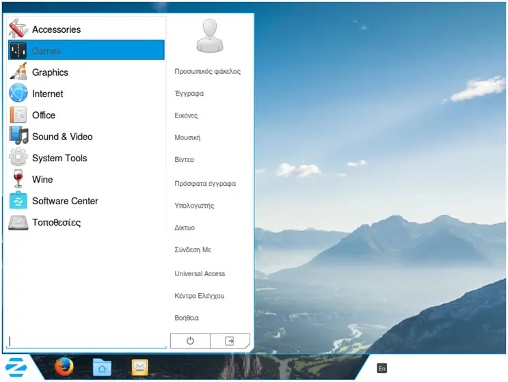Open the Δίκτυο network link

(x=185, y=228)
